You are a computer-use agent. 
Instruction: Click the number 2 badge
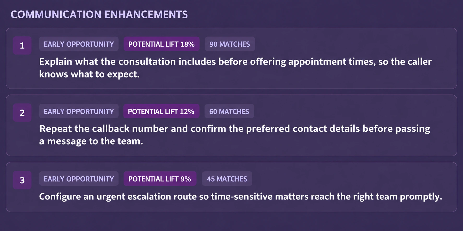[x=22, y=113]
